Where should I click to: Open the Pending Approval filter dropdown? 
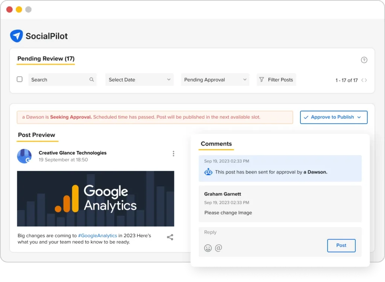pyautogui.click(x=215, y=79)
